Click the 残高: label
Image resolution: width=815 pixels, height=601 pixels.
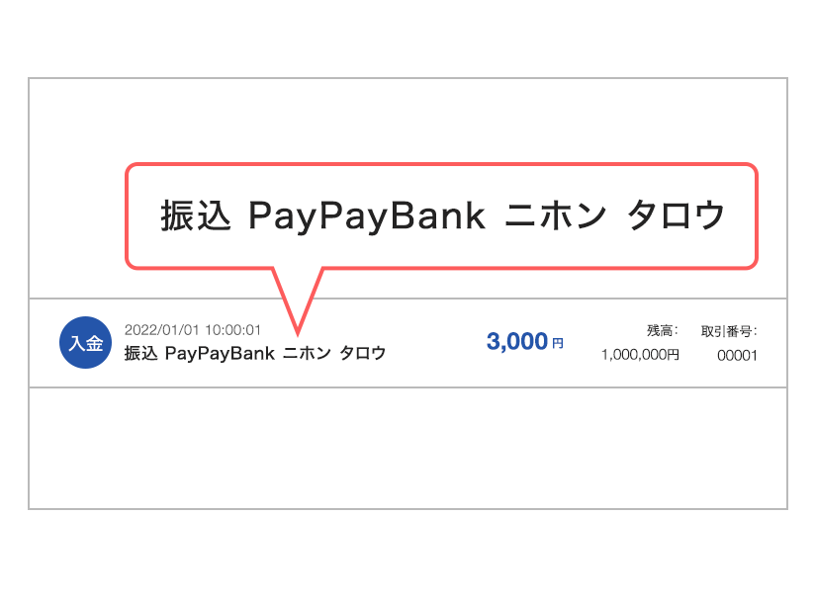click(x=663, y=330)
